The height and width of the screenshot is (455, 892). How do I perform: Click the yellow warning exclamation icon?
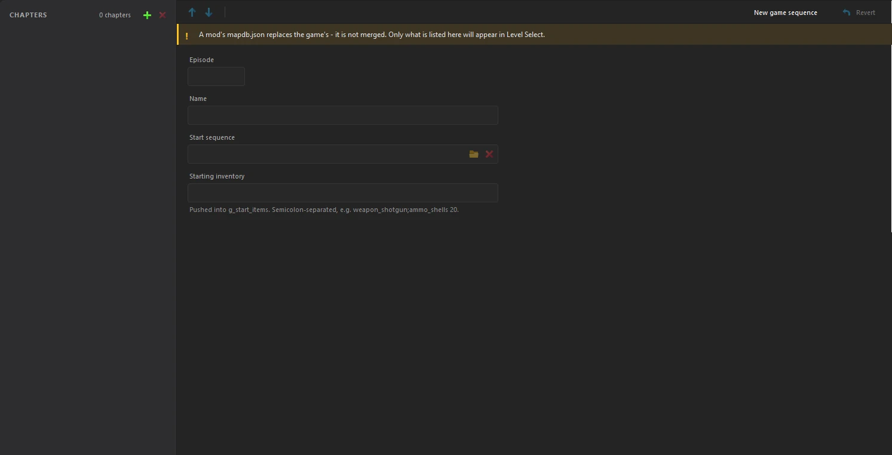coord(186,35)
